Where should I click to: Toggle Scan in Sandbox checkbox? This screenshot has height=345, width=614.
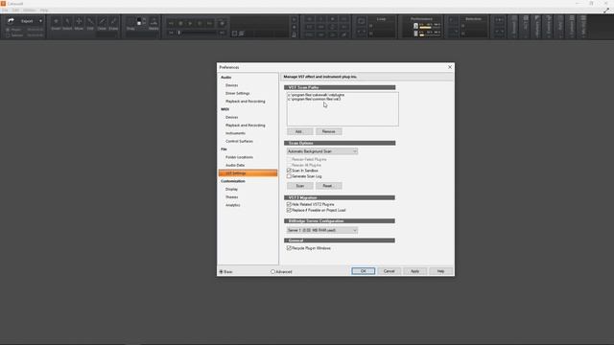(x=289, y=171)
